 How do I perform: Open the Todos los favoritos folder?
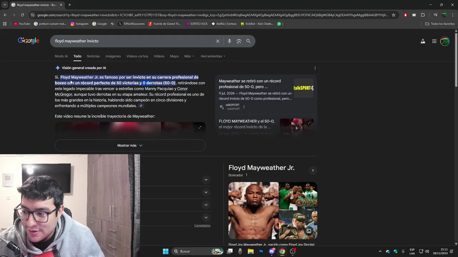tap(440, 24)
